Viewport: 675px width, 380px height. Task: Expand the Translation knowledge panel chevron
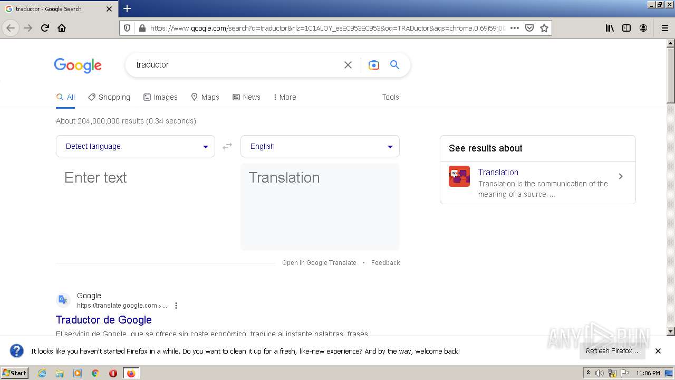pyautogui.click(x=621, y=176)
